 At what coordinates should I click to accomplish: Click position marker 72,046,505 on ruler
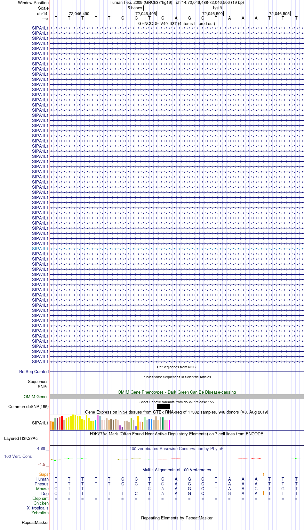[x=279, y=14]
